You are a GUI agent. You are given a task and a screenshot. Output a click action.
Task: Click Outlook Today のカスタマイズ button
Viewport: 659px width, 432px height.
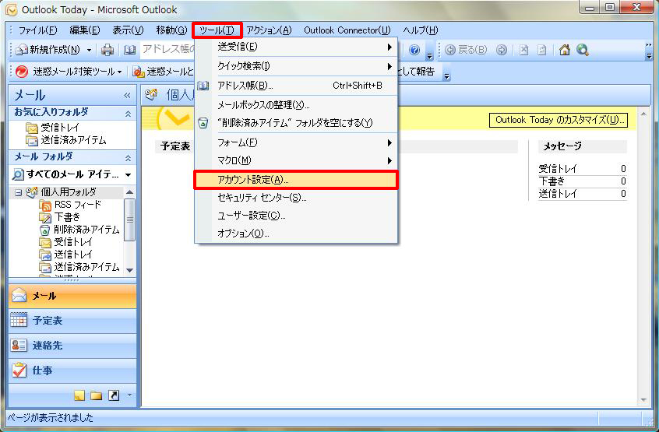coord(559,120)
